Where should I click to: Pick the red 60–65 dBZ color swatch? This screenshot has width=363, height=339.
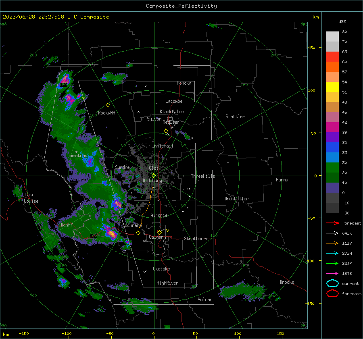click(x=332, y=57)
